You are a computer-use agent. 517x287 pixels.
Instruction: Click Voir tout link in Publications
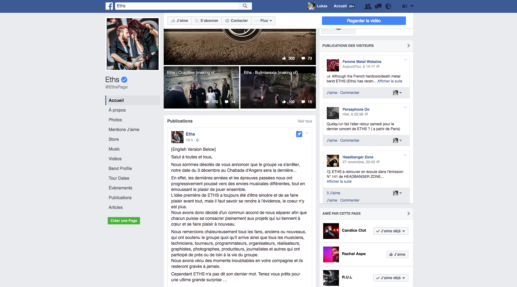305,121
